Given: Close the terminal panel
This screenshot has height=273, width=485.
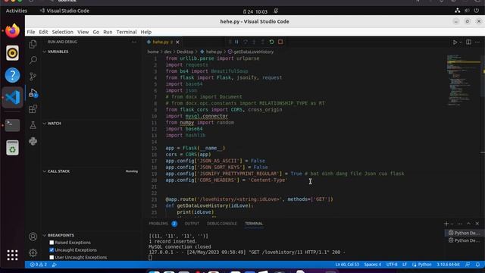Looking at the screenshot, I should (x=477, y=224).
